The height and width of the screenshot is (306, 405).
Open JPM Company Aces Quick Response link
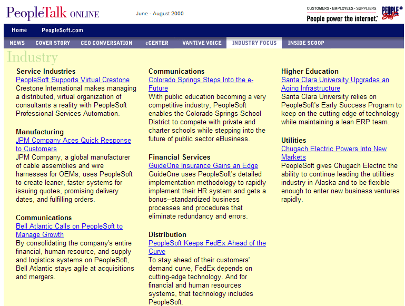73,145
